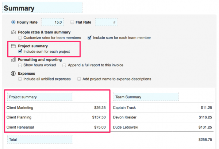The height and width of the screenshot is (149, 219).
Task: Check Include all unbilled expenses
Action: [20, 79]
